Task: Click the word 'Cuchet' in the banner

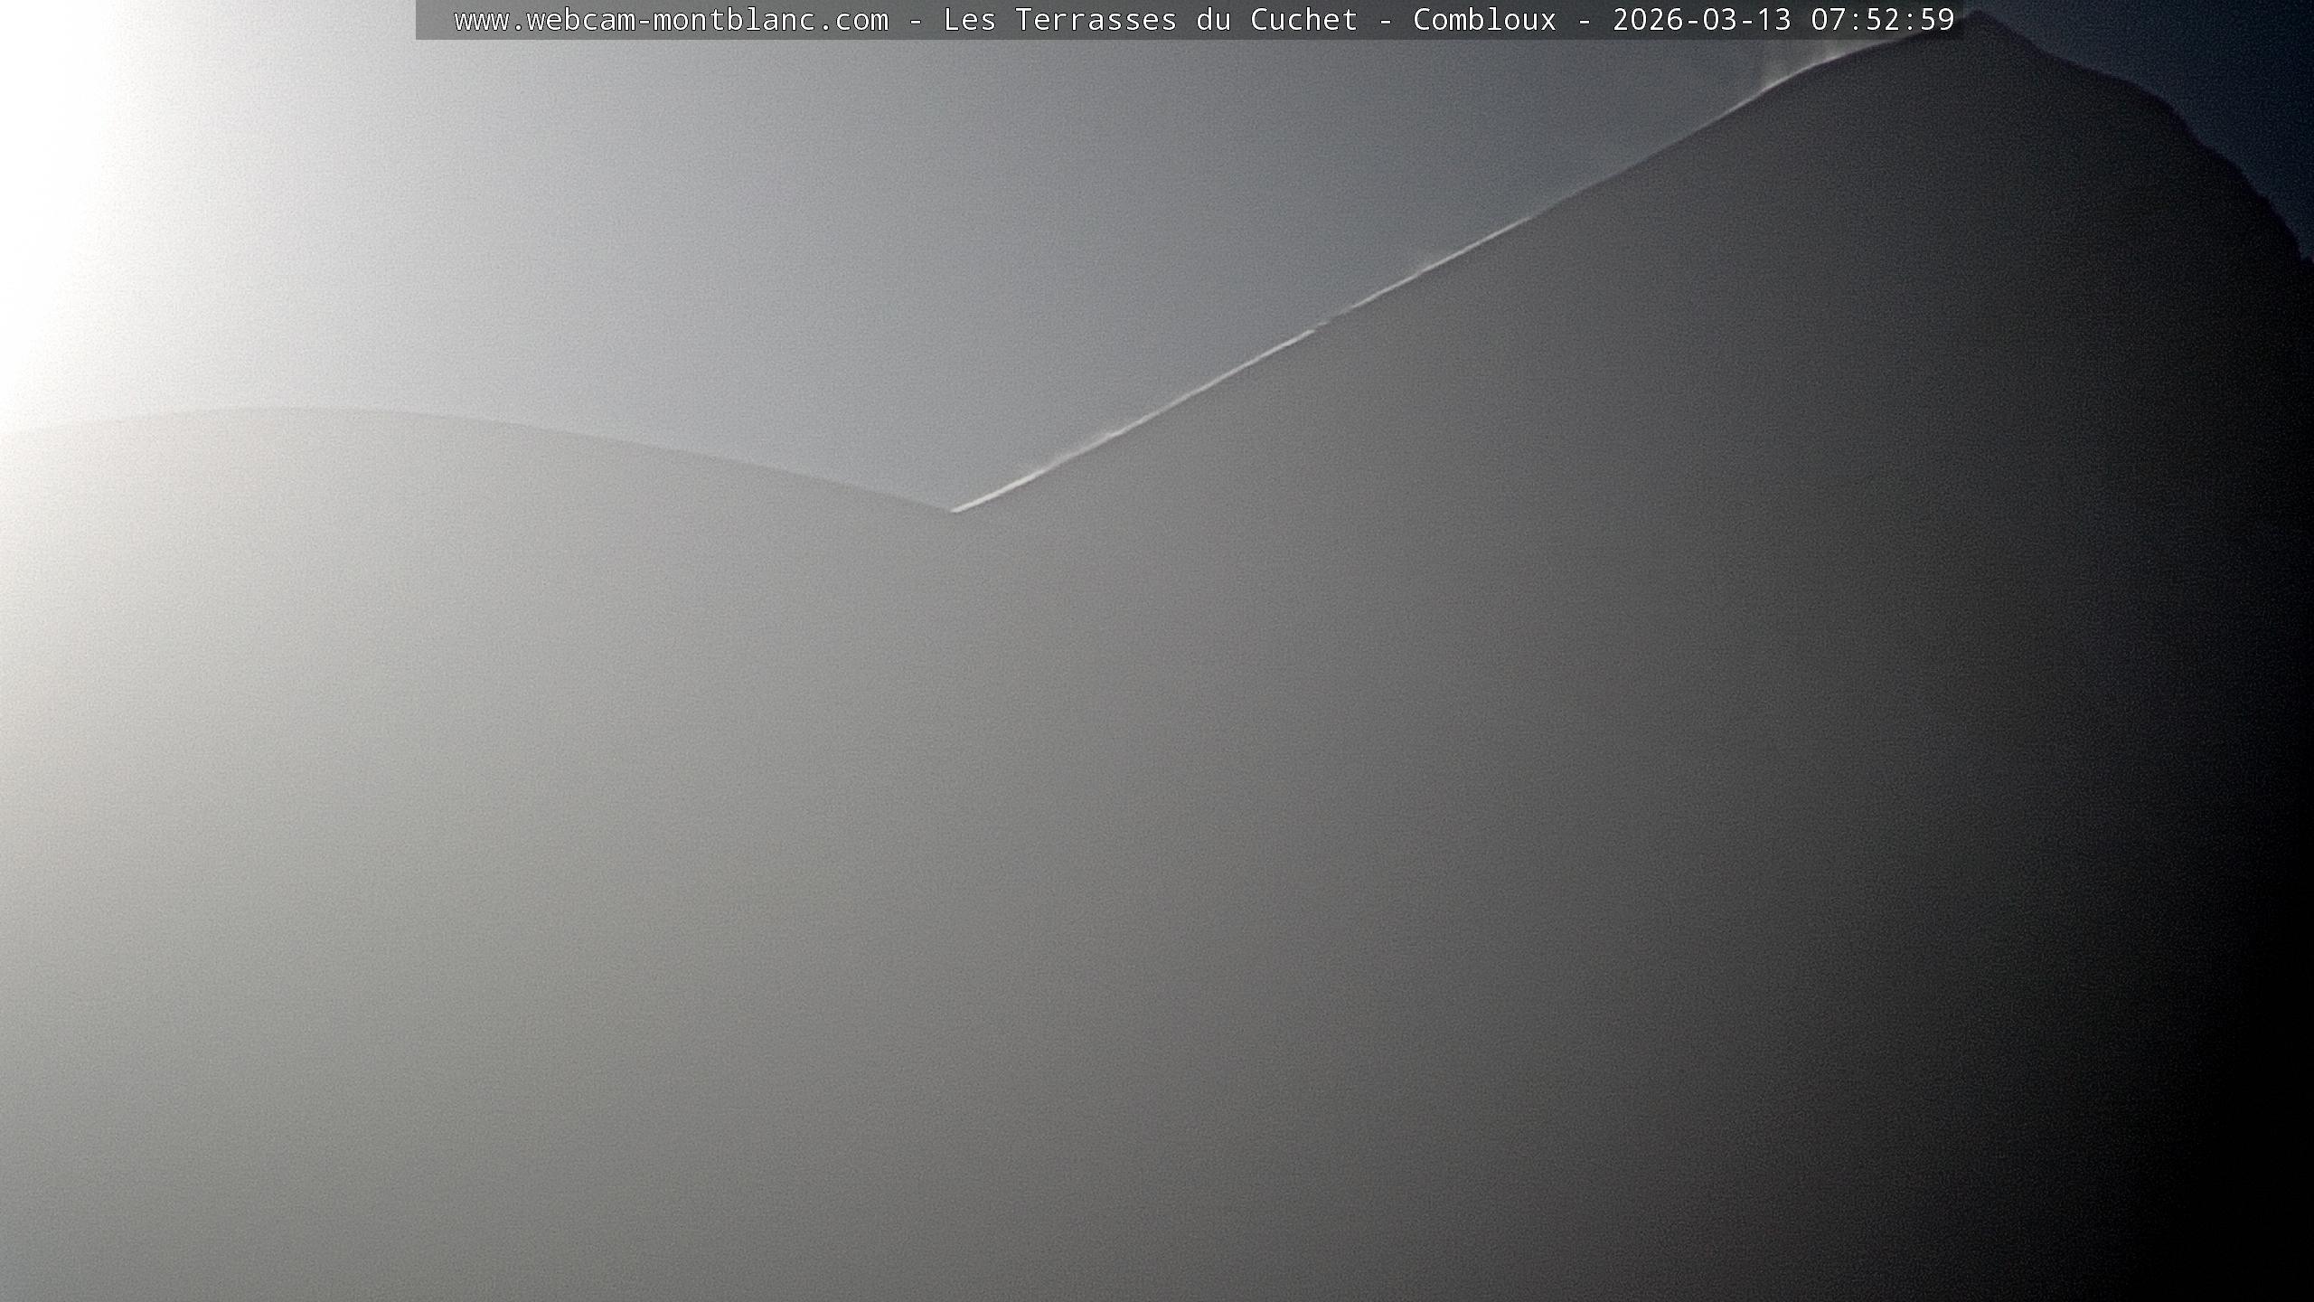Action: (1303, 20)
